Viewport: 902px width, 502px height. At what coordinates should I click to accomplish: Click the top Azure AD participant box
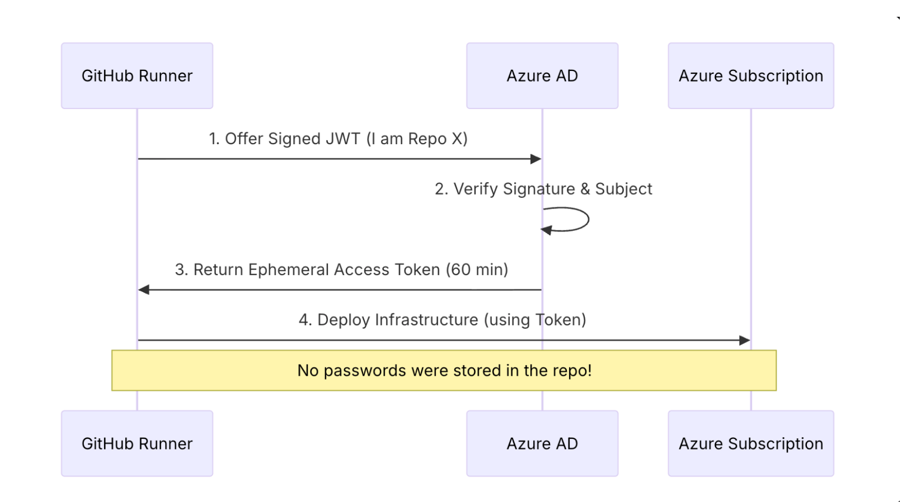coord(542,75)
